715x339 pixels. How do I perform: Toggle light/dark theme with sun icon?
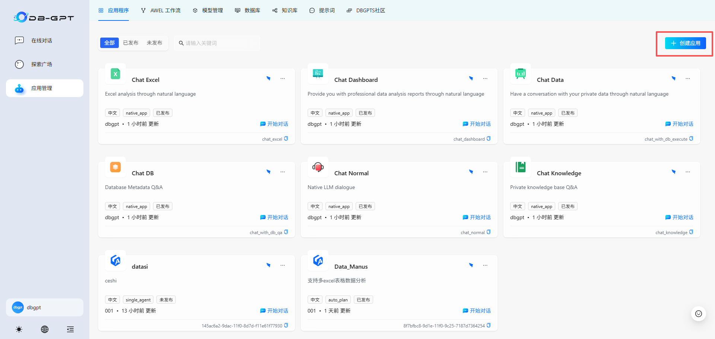(x=19, y=329)
